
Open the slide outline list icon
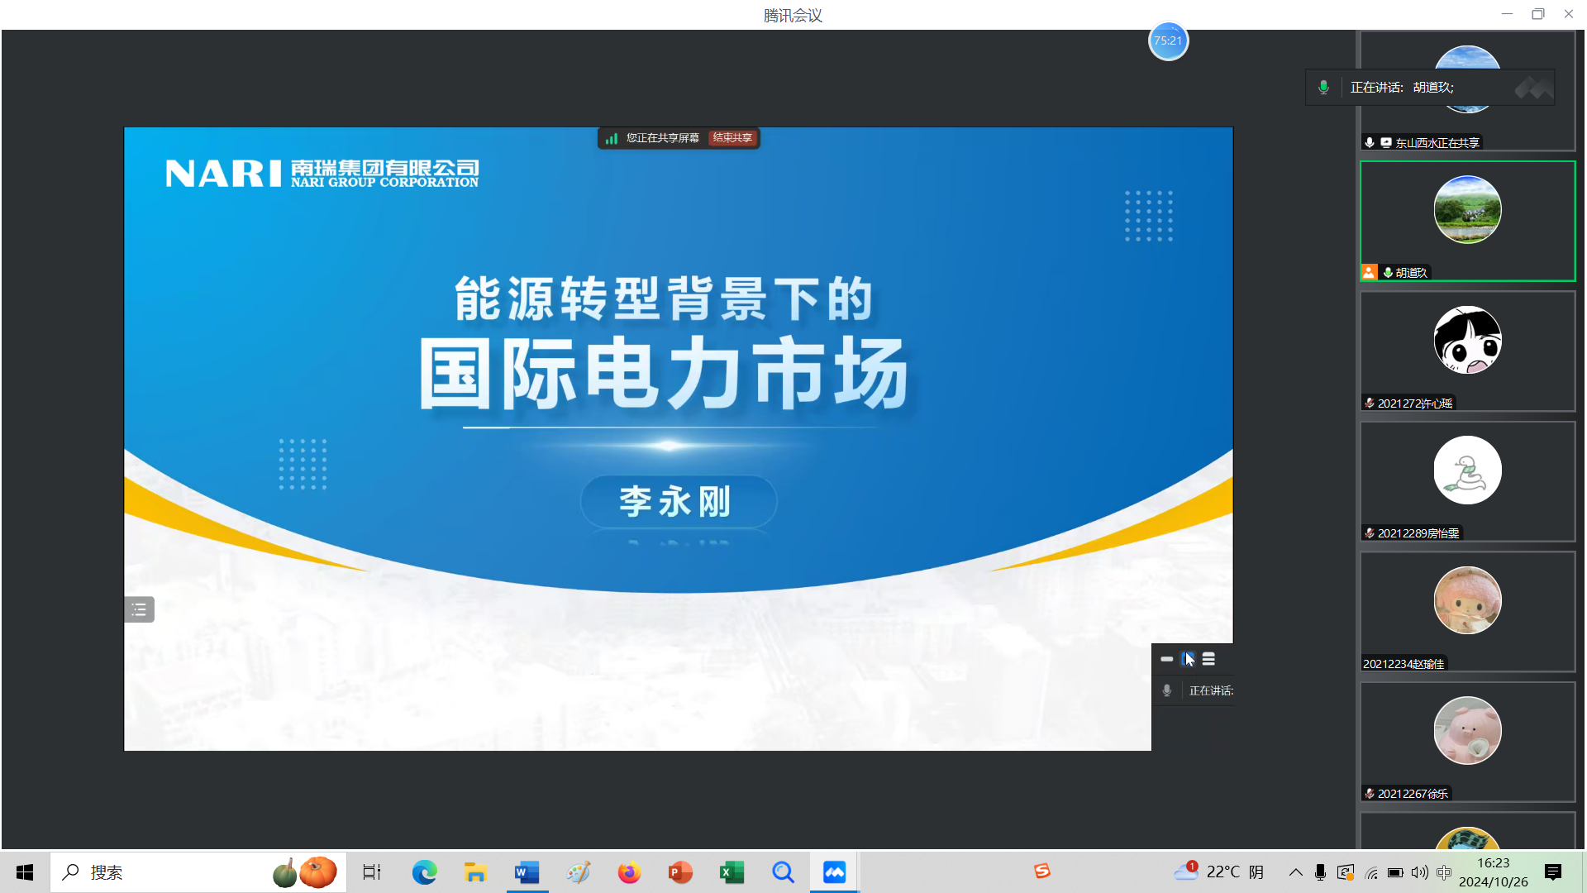tap(139, 609)
